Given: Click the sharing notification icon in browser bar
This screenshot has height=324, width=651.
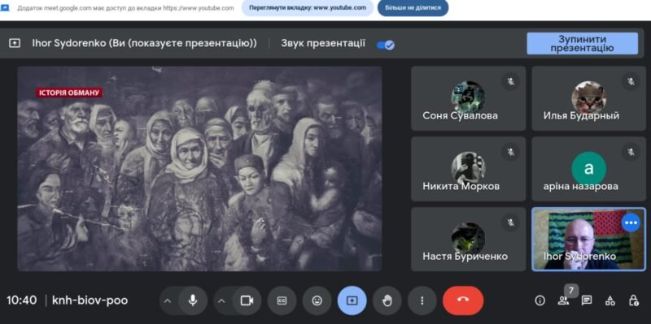Looking at the screenshot, I should [x=5, y=8].
